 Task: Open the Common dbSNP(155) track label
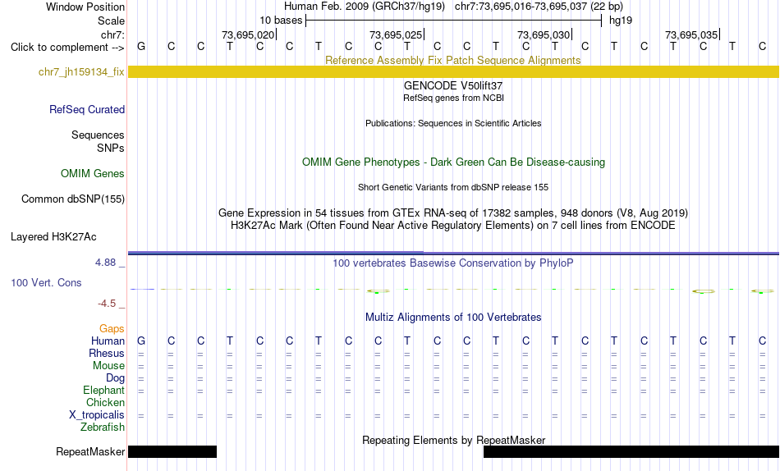tap(72, 199)
